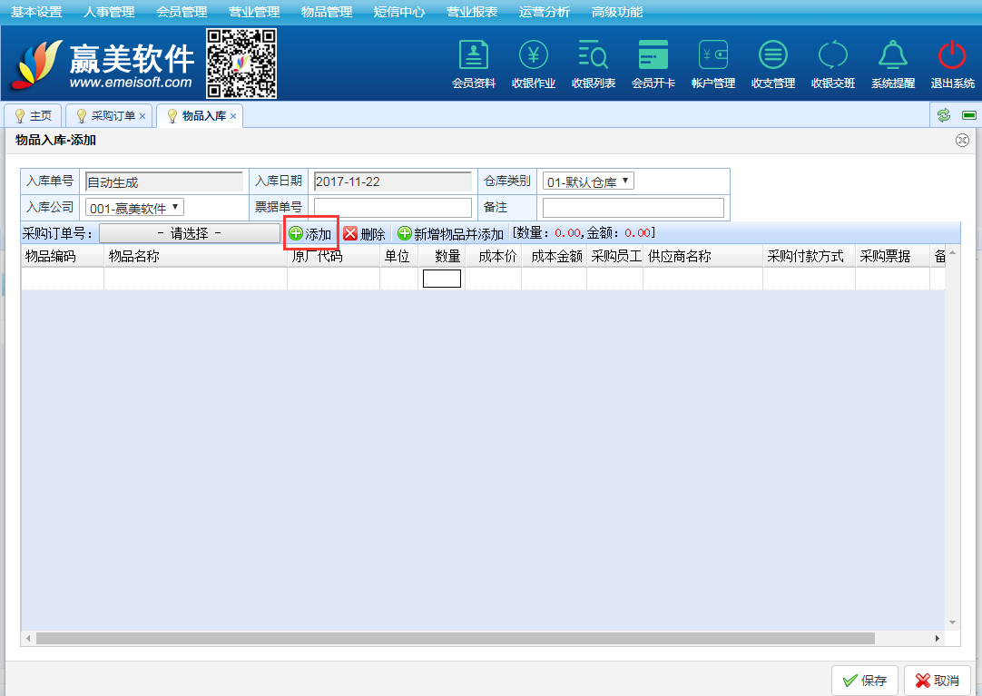Image resolution: width=982 pixels, height=696 pixels.
Task: Open the 帐户管理 account management icon
Action: click(x=713, y=56)
